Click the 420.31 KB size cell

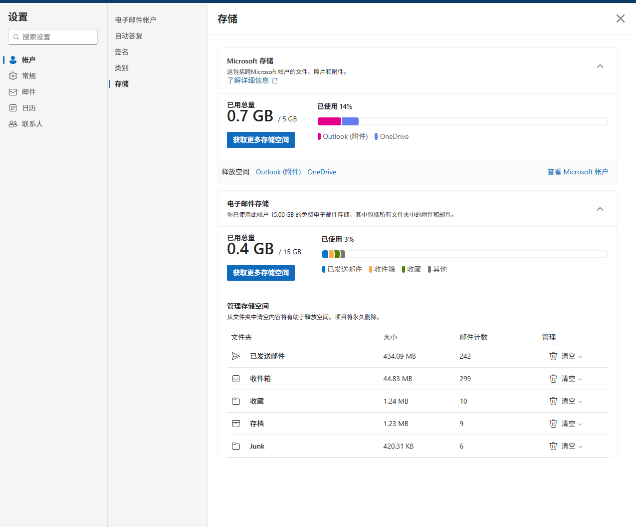[399, 446]
